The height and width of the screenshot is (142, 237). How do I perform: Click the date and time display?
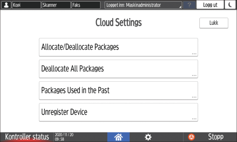tap(64, 137)
